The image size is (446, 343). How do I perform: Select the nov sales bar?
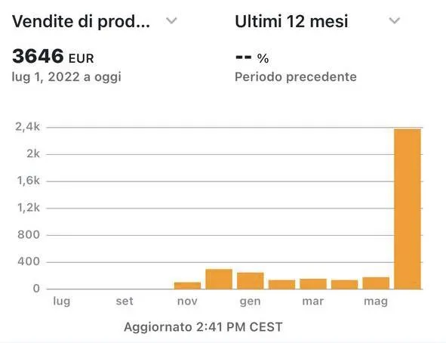pos(187,286)
